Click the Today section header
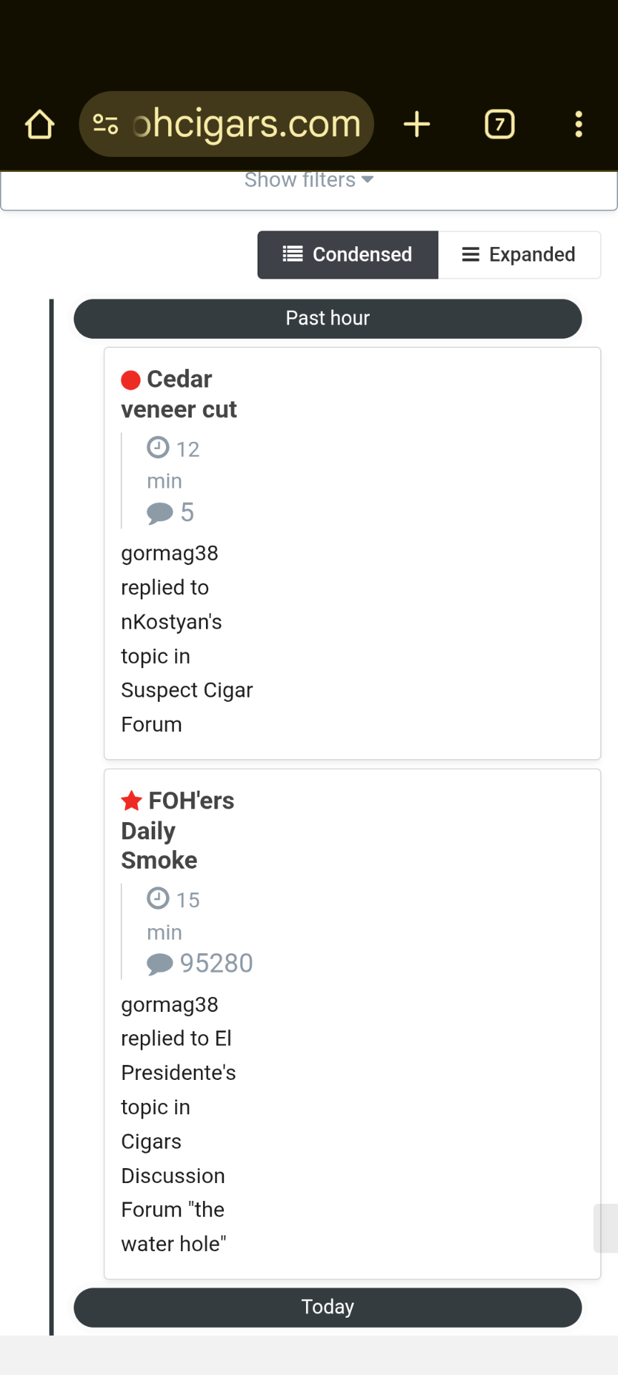Viewport: 618px width, 1375px height. tap(328, 1307)
